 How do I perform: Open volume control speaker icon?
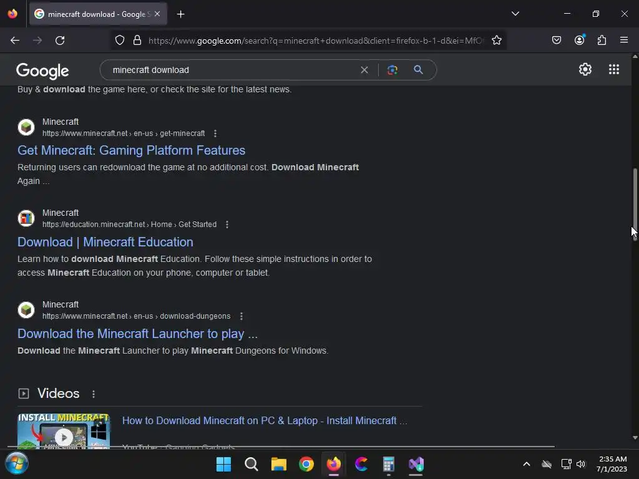(x=581, y=464)
